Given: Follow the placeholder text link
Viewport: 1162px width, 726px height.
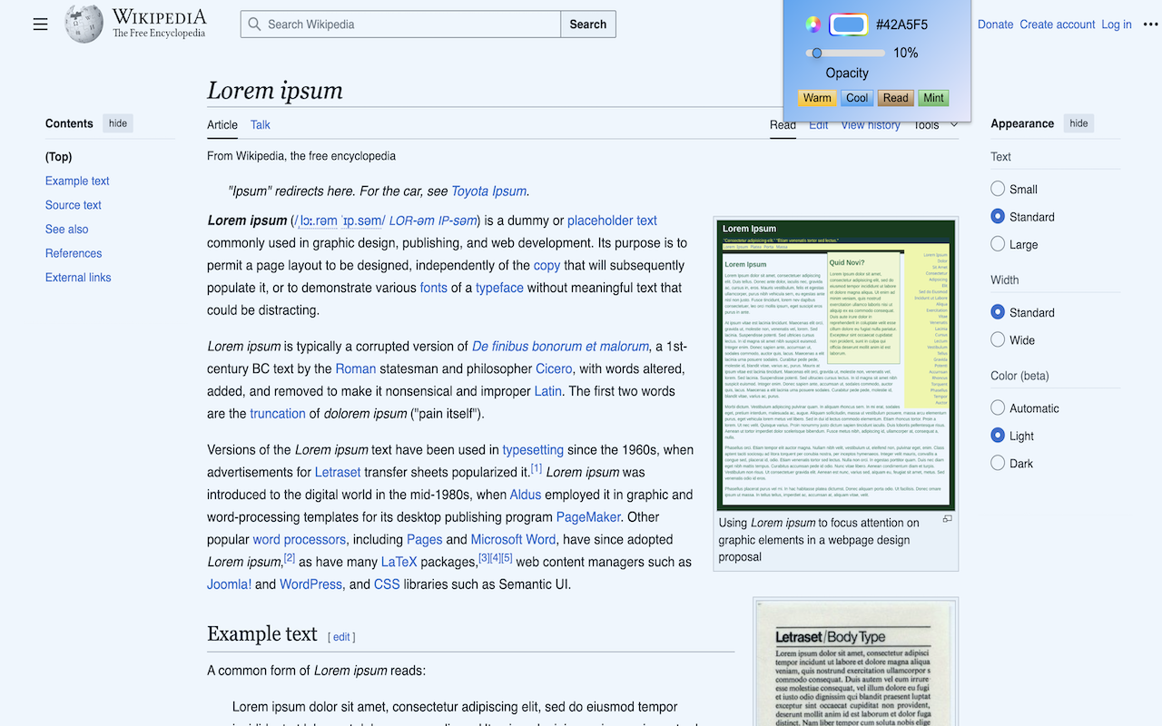Looking at the screenshot, I should pos(612,221).
